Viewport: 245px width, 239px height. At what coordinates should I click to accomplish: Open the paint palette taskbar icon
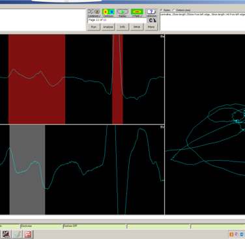17,234
